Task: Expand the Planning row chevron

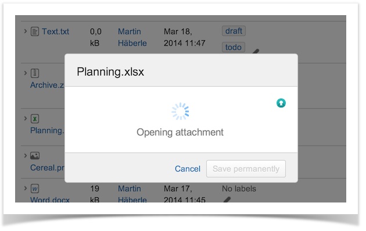Action: tap(25, 118)
